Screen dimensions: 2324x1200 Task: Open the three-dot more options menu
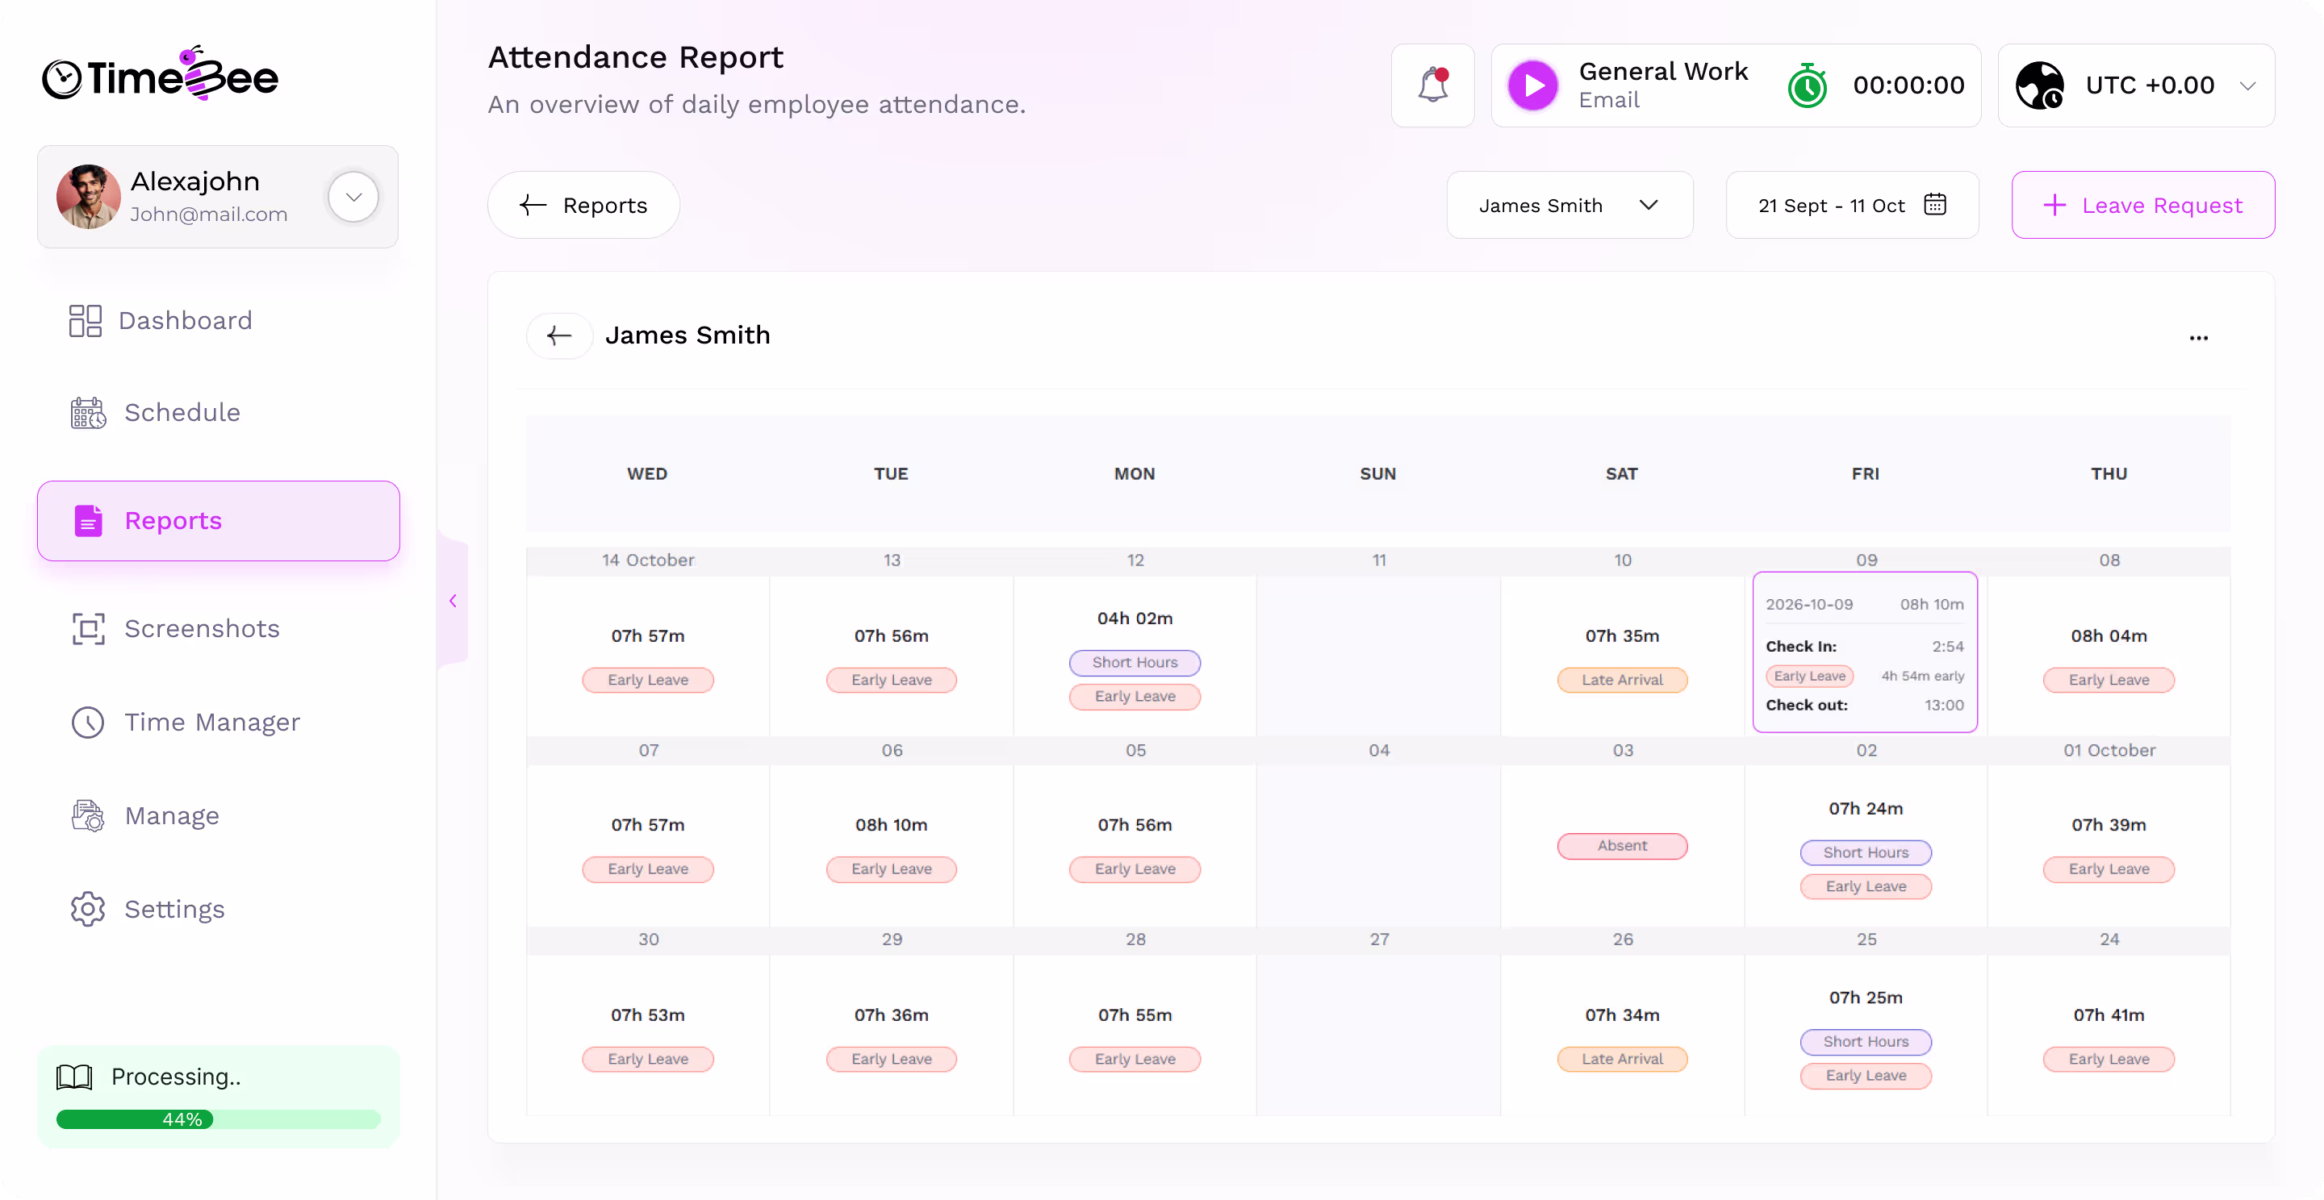(x=2199, y=338)
